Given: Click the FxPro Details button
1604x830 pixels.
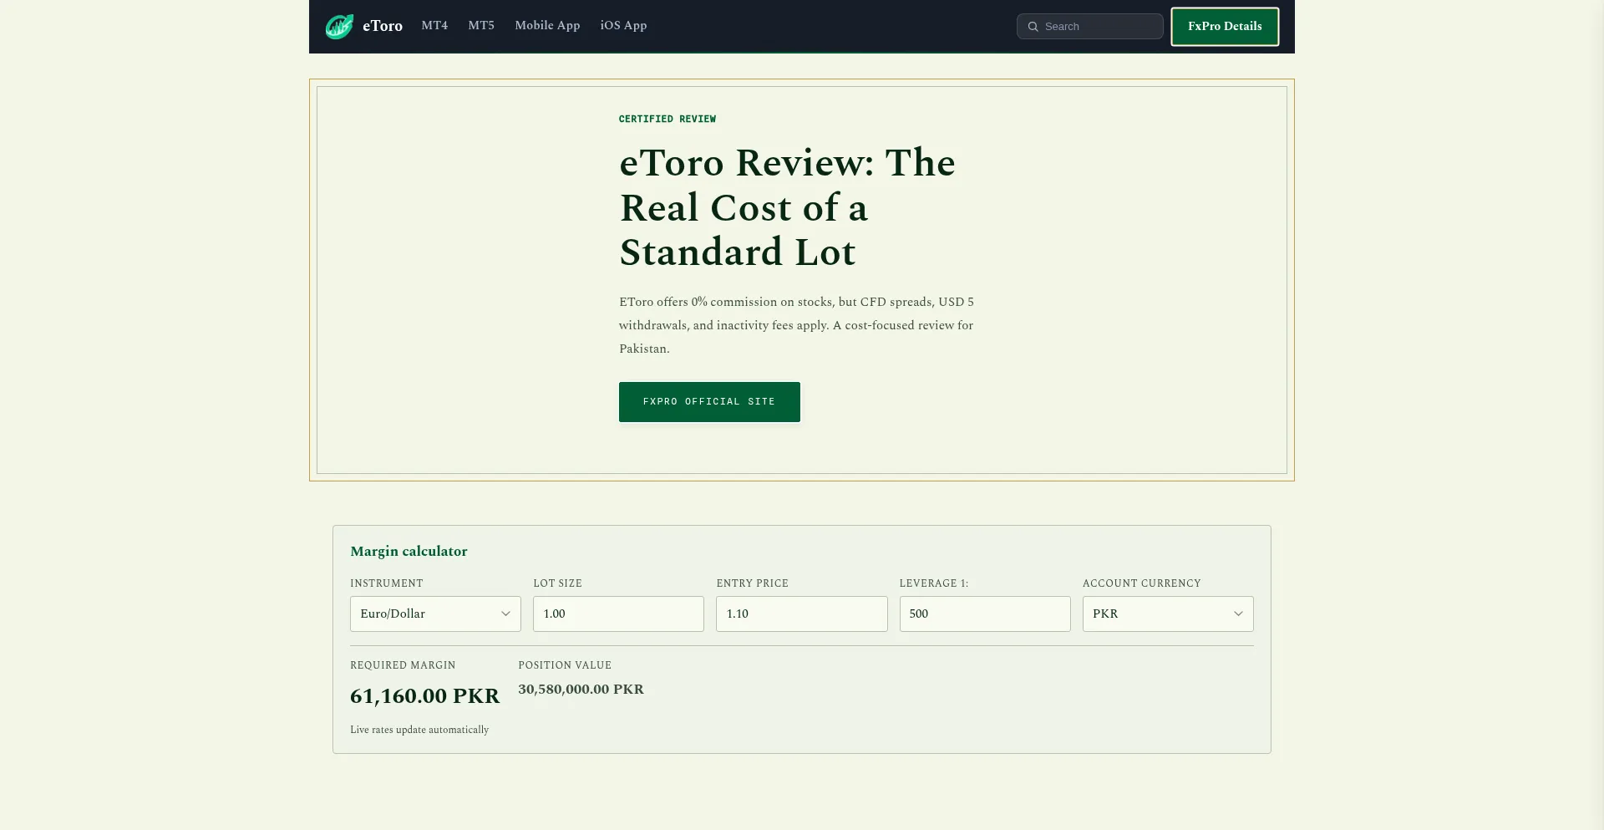Looking at the screenshot, I should click(x=1225, y=27).
